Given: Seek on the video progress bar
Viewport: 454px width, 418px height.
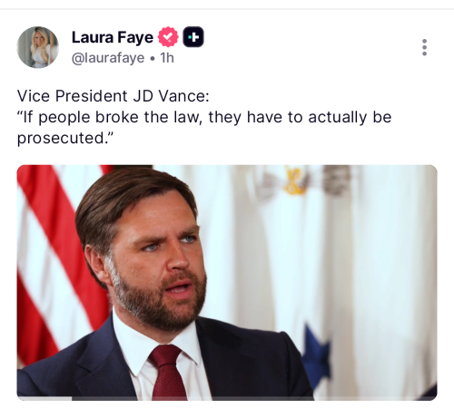Looking at the screenshot, I should pos(227,398).
